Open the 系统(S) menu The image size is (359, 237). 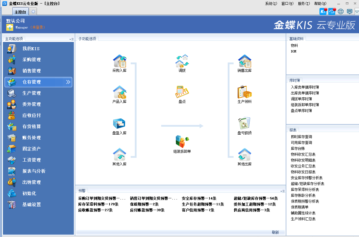coord(271,4)
